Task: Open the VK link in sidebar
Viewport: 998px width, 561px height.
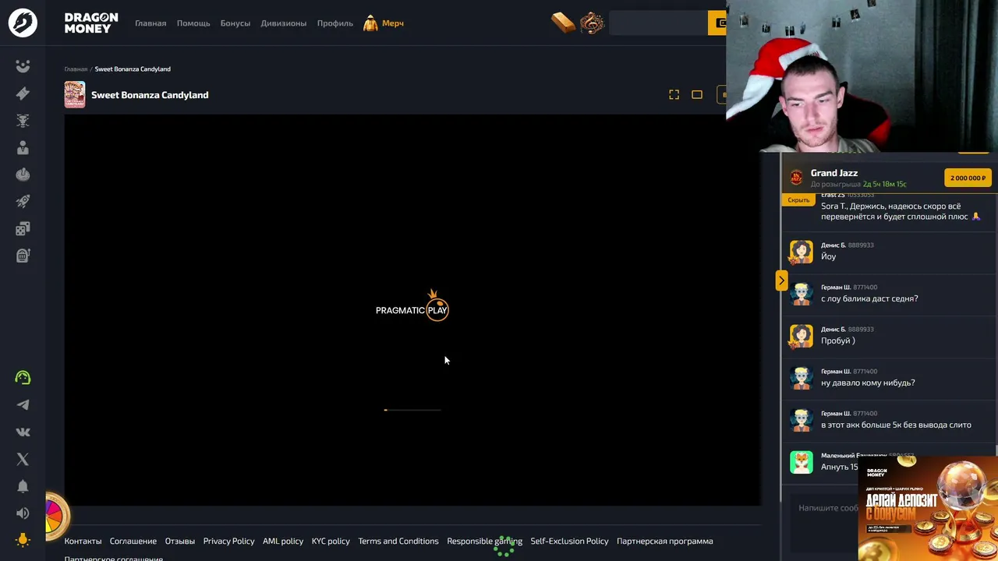Action: pyautogui.click(x=23, y=432)
